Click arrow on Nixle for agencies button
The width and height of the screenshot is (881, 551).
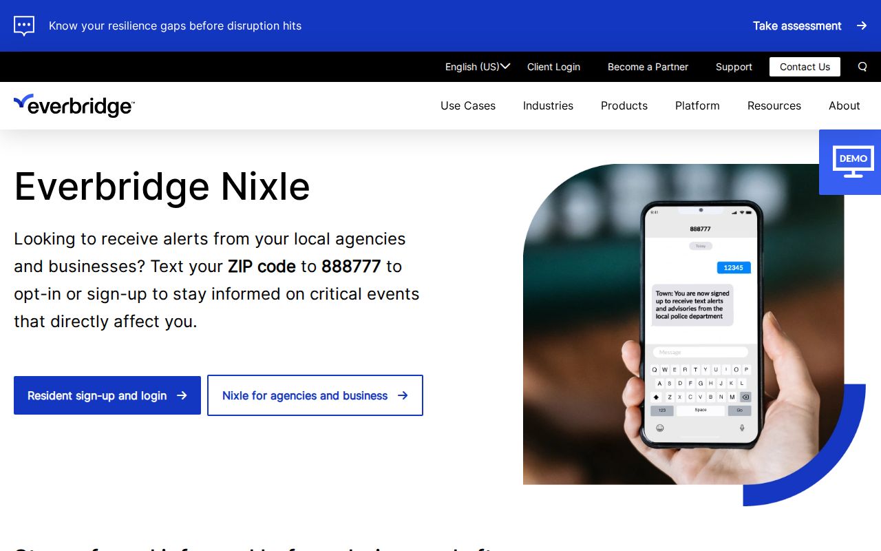[x=403, y=395]
